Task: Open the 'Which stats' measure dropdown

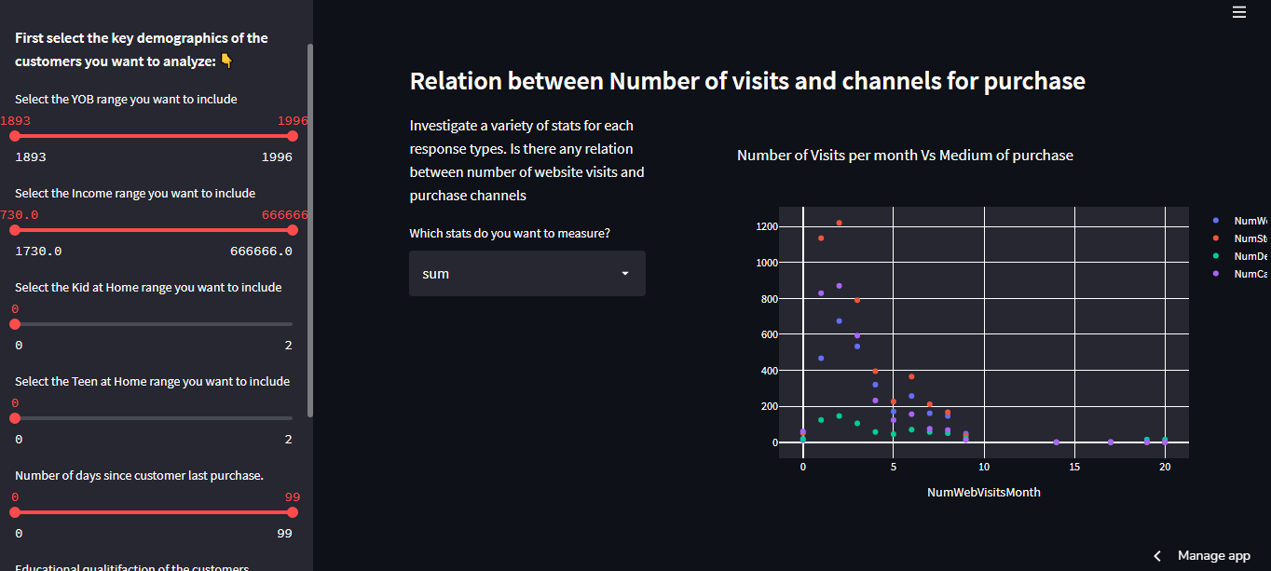Action: (x=527, y=273)
